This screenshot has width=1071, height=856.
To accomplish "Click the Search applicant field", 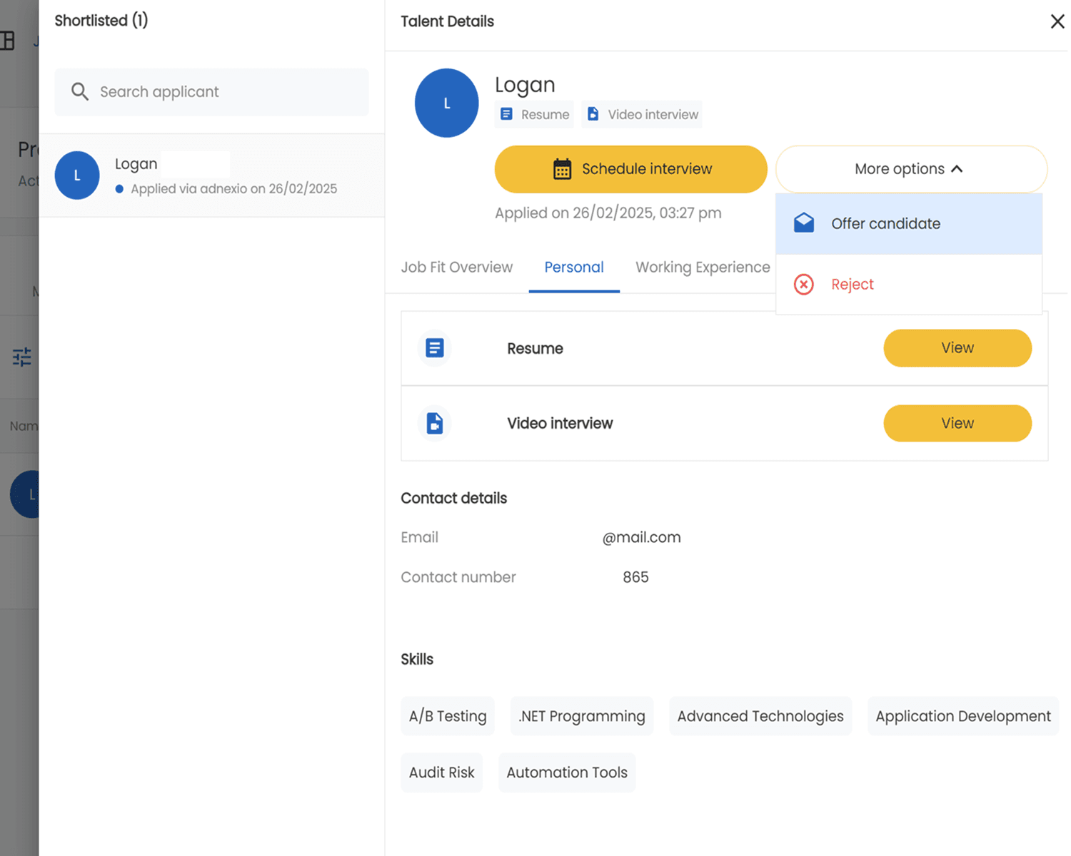I will tap(221, 92).
